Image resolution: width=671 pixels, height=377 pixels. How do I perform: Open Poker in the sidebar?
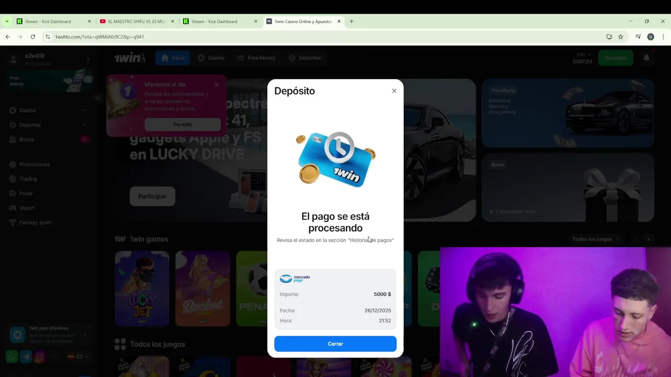click(x=48, y=193)
